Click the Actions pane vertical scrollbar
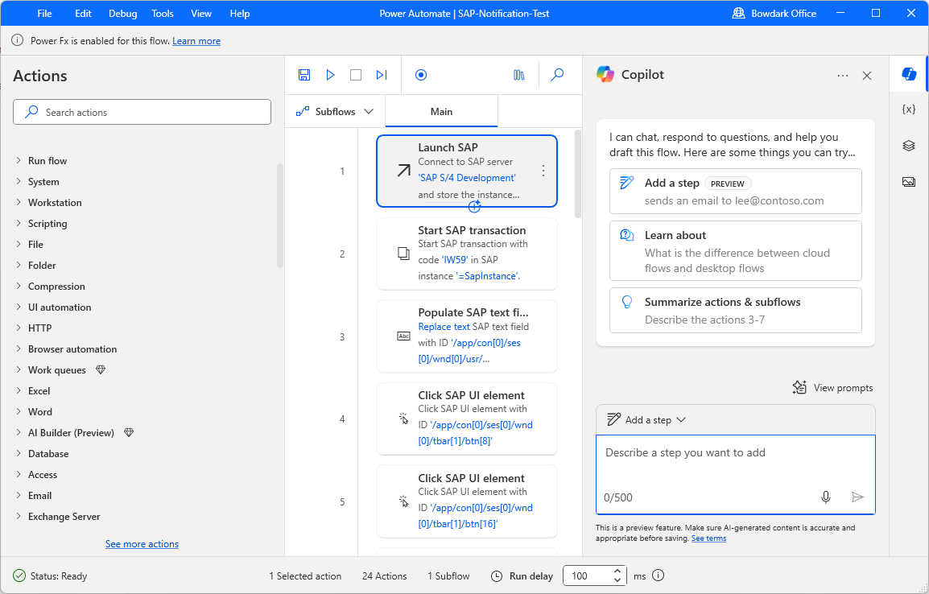Image resolution: width=929 pixels, height=594 pixels. coord(279,217)
